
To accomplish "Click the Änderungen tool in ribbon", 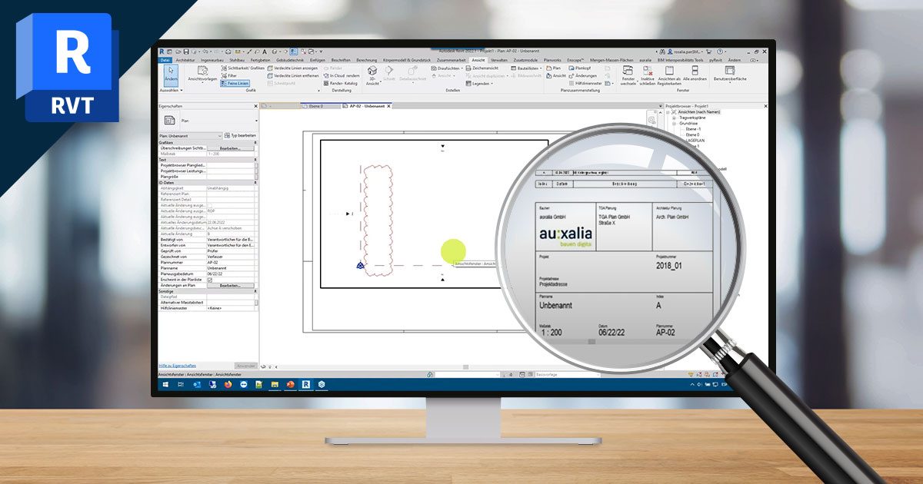I will coord(582,76).
